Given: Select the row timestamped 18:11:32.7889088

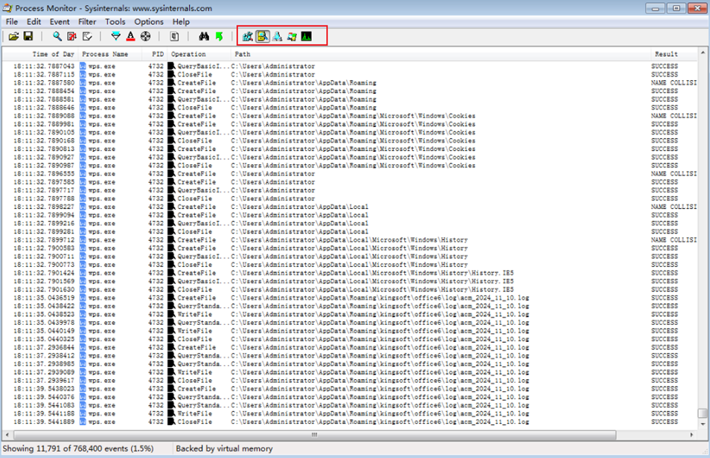Looking at the screenshot, I should 350,116.
